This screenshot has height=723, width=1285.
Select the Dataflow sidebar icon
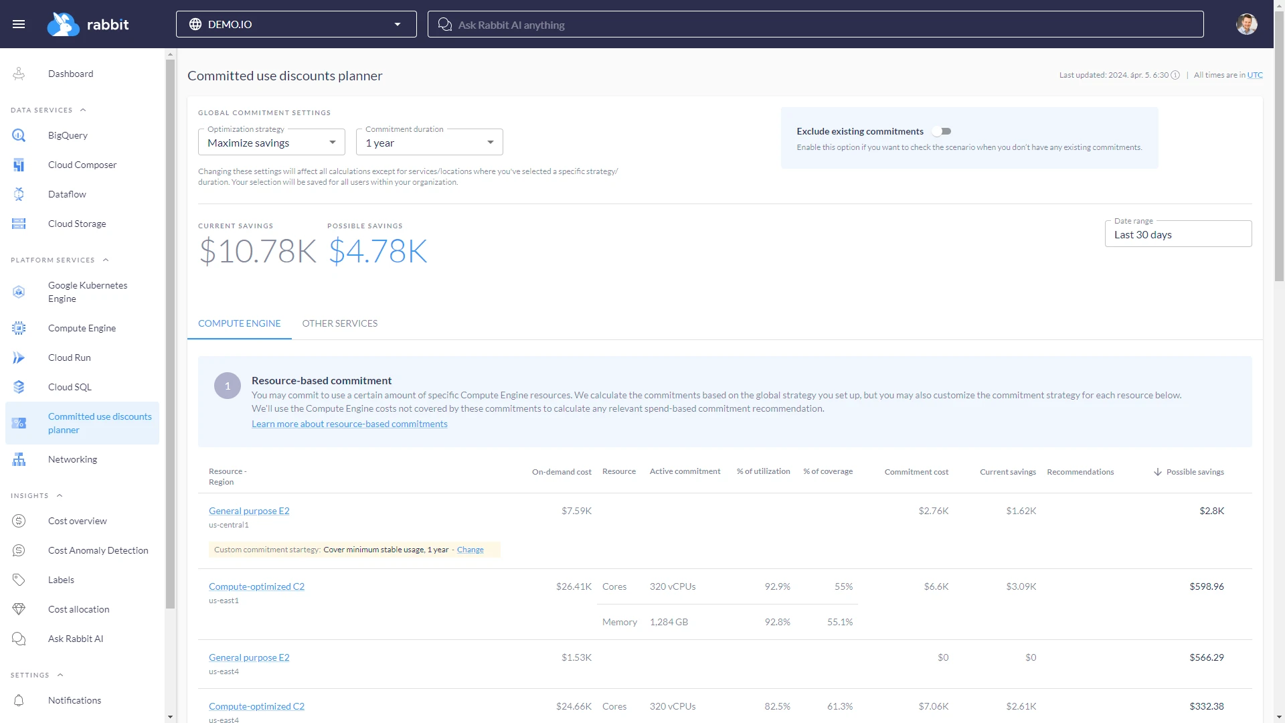point(19,194)
